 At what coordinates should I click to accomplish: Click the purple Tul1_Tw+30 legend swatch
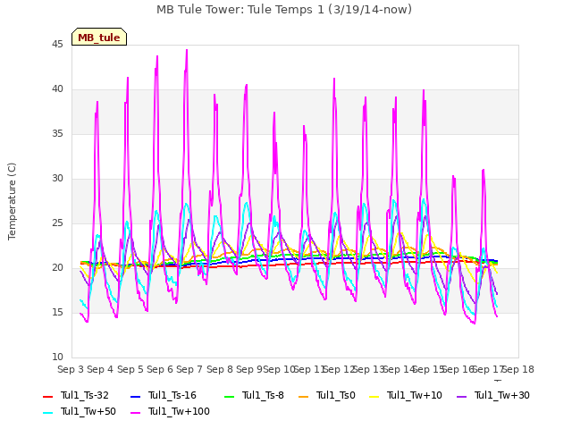pos(462,396)
